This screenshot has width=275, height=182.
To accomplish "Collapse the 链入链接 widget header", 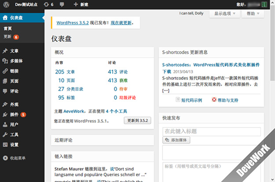I will [103, 157].
